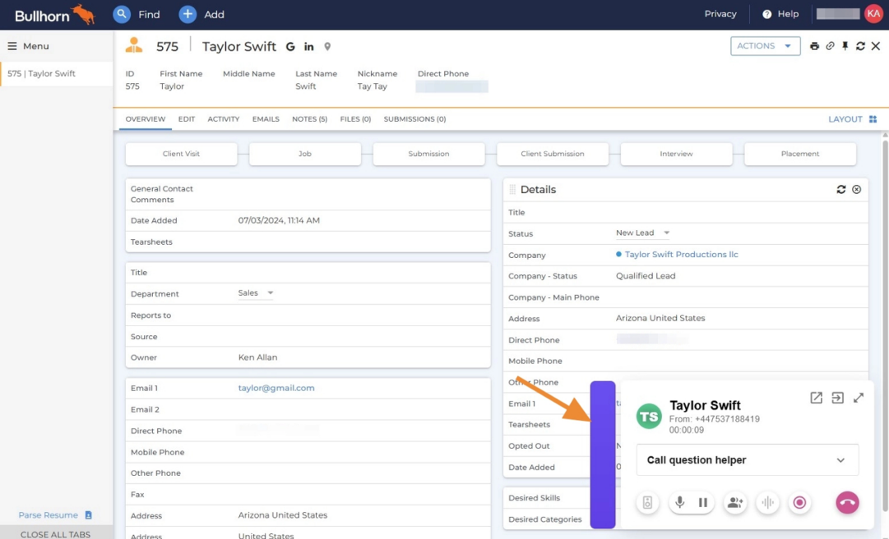
Task: Click the Interview workflow button
Action: click(676, 154)
